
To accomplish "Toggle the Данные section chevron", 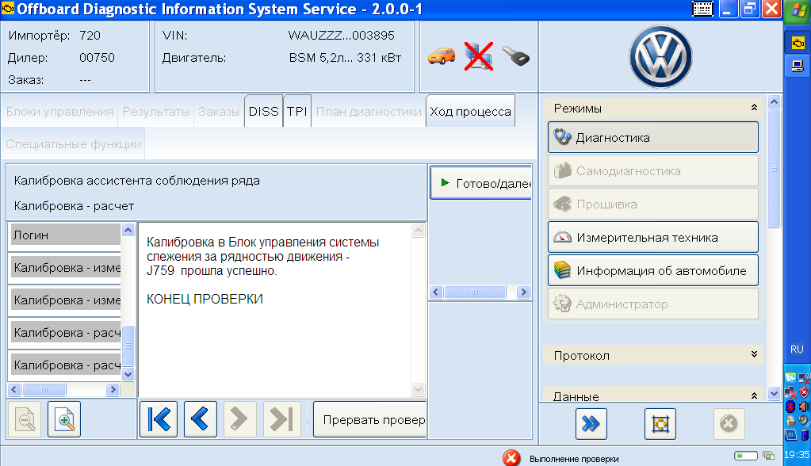I will 754,395.
